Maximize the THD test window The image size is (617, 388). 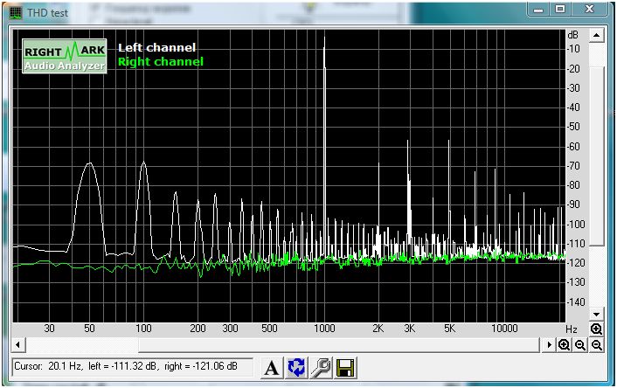(x=560, y=10)
